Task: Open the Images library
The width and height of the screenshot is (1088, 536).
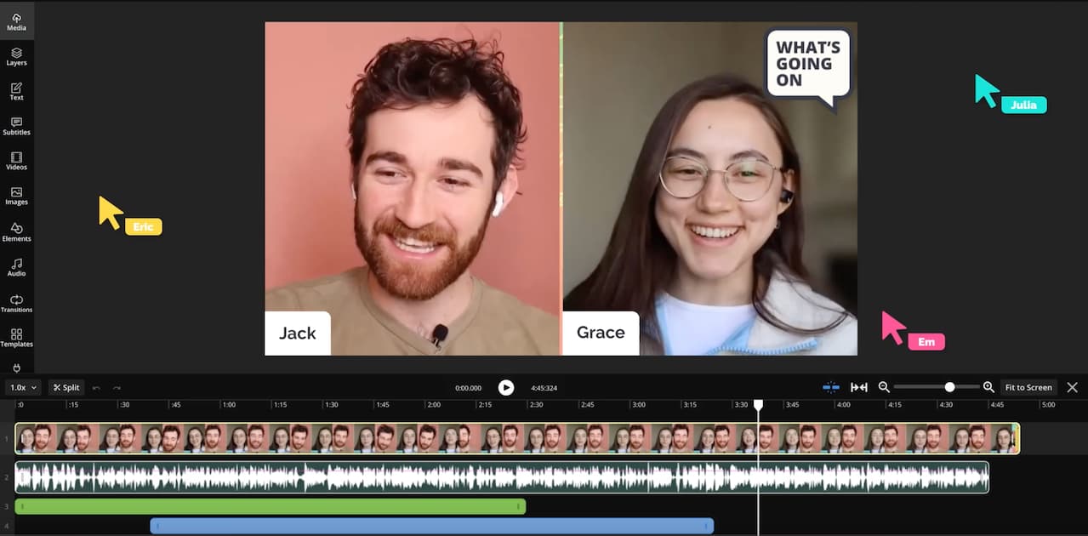Action: tap(16, 197)
